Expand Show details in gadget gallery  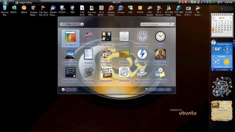coord(69,89)
